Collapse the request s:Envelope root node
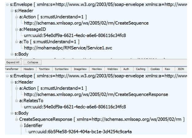 pyautogui.click(x=7, y=5)
